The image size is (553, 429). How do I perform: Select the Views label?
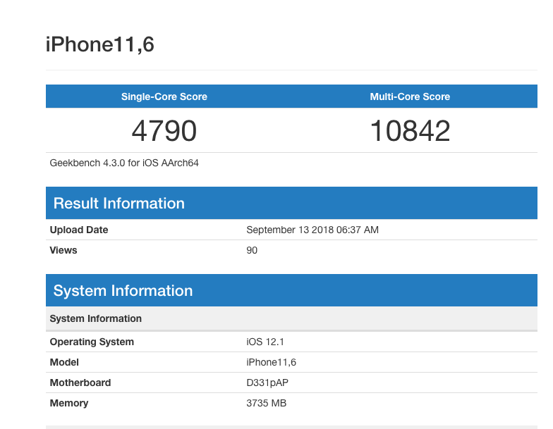coord(63,250)
